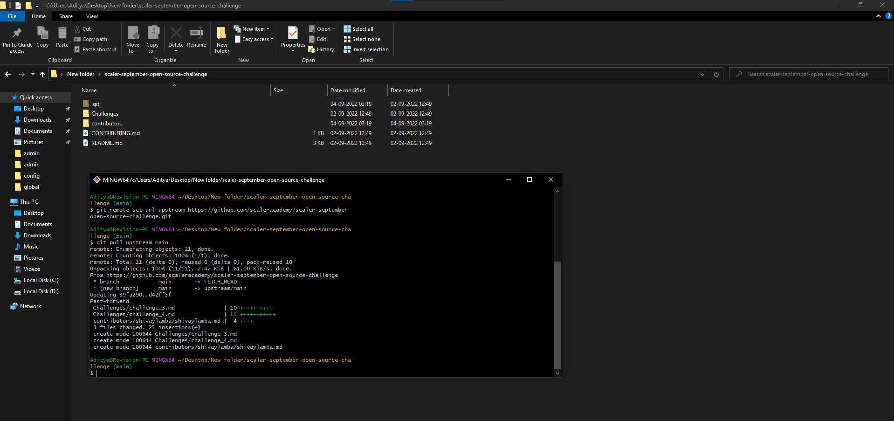Click the Git Bash terminal scrollbar thumb
Screen dimensions: 894x421
(557, 315)
